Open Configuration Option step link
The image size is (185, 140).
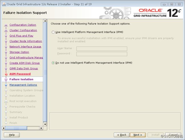(23, 25)
